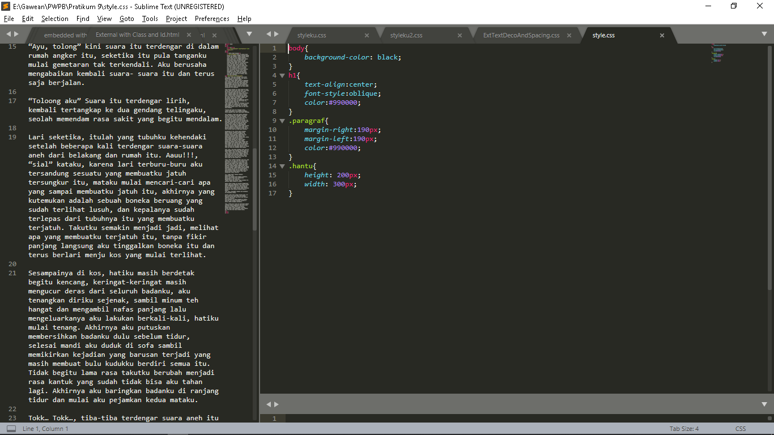Close the styleku2.css tab
Image resolution: width=774 pixels, height=435 pixels.
[460, 35]
